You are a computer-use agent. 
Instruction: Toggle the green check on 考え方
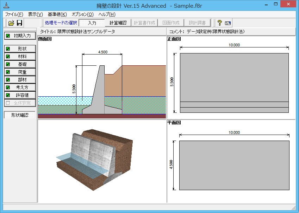point(8,88)
